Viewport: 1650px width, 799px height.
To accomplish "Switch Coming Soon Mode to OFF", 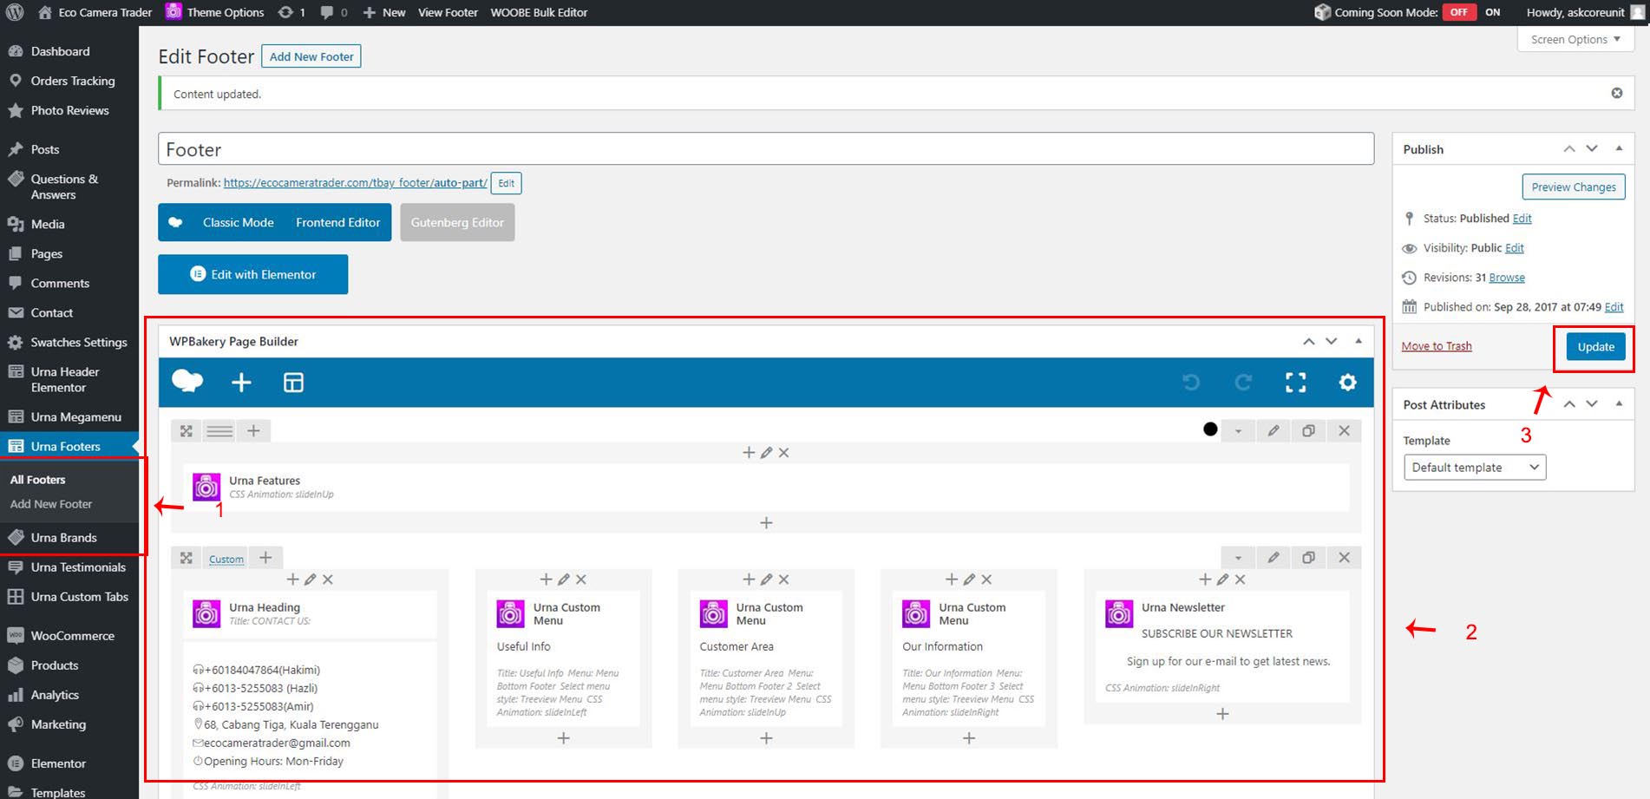I will pos(1459,12).
